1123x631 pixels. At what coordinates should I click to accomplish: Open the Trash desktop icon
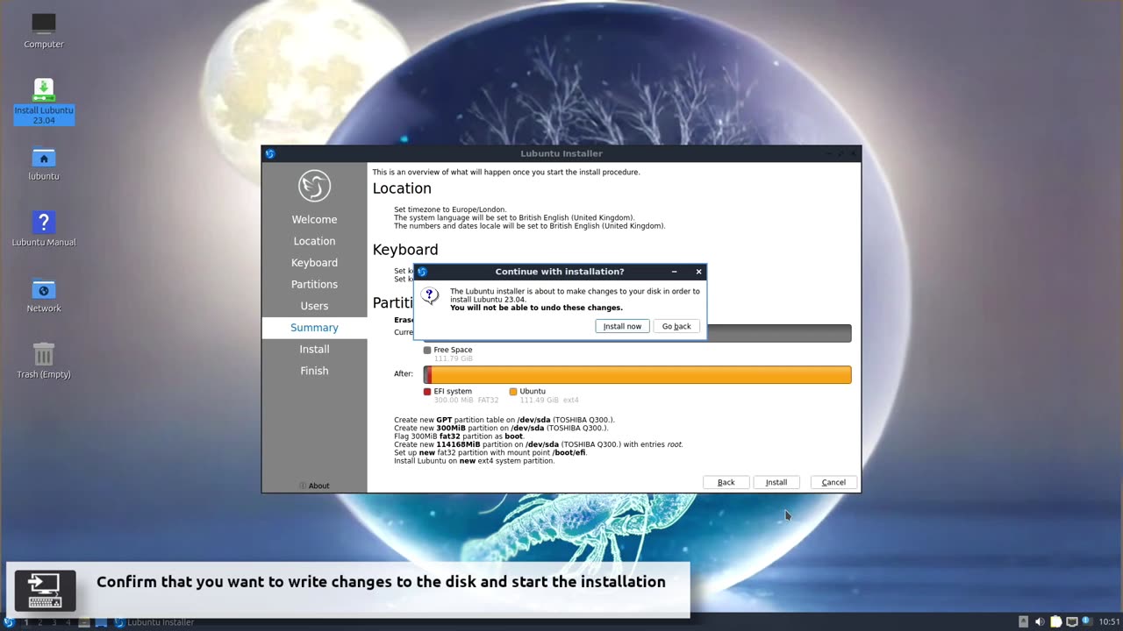pos(44,361)
